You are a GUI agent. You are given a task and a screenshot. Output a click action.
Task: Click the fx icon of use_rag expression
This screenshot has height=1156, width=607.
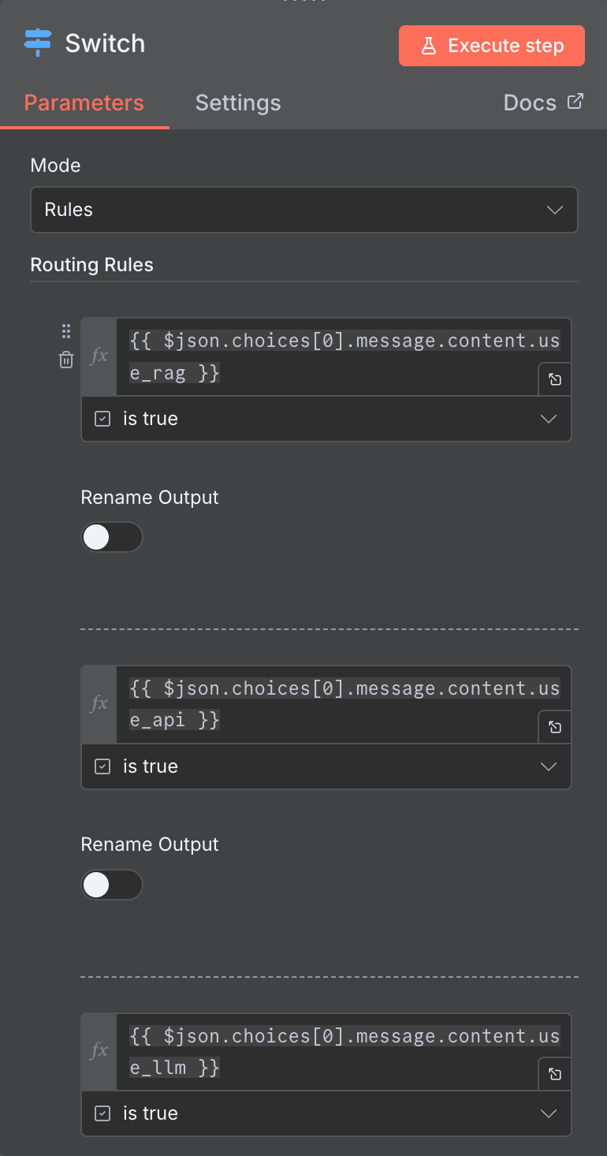coord(99,356)
